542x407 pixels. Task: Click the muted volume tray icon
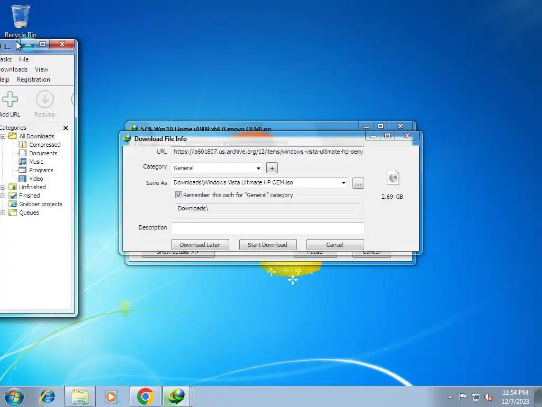click(489, 396)
